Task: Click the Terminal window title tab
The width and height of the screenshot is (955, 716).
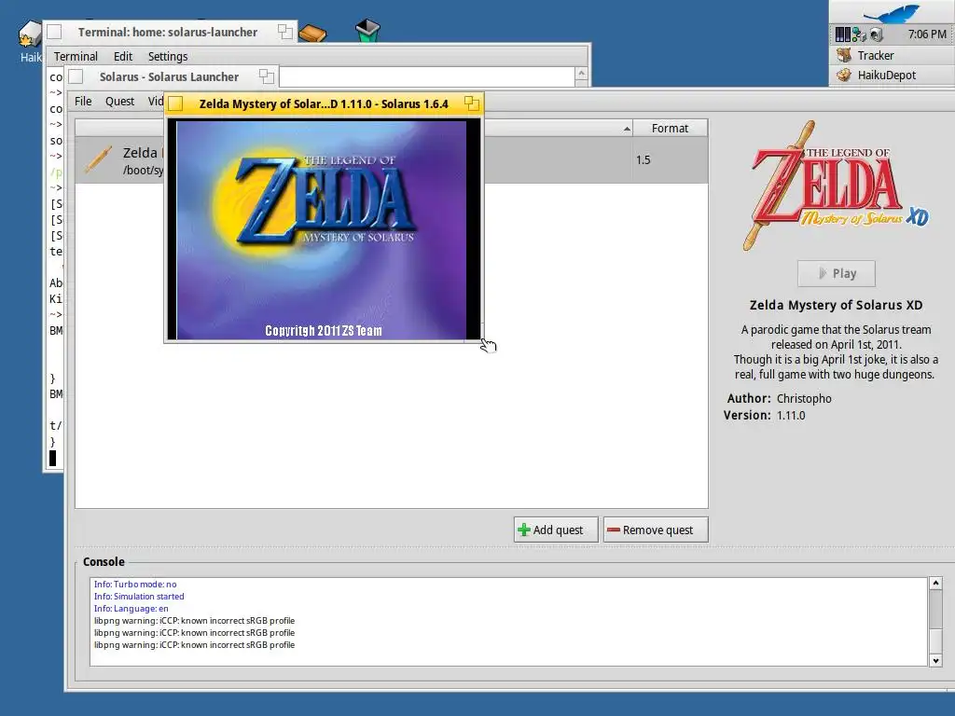Action: (x=170, y=32)
